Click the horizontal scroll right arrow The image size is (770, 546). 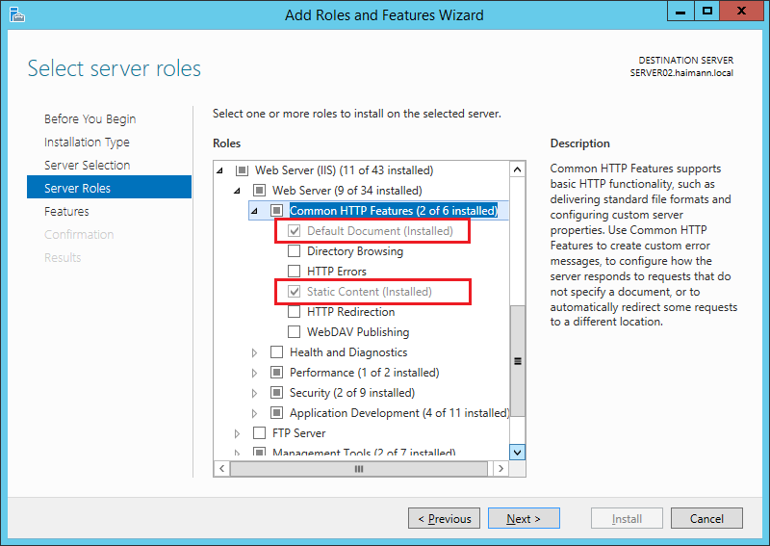pyautogui.click(x=500, y=469)
